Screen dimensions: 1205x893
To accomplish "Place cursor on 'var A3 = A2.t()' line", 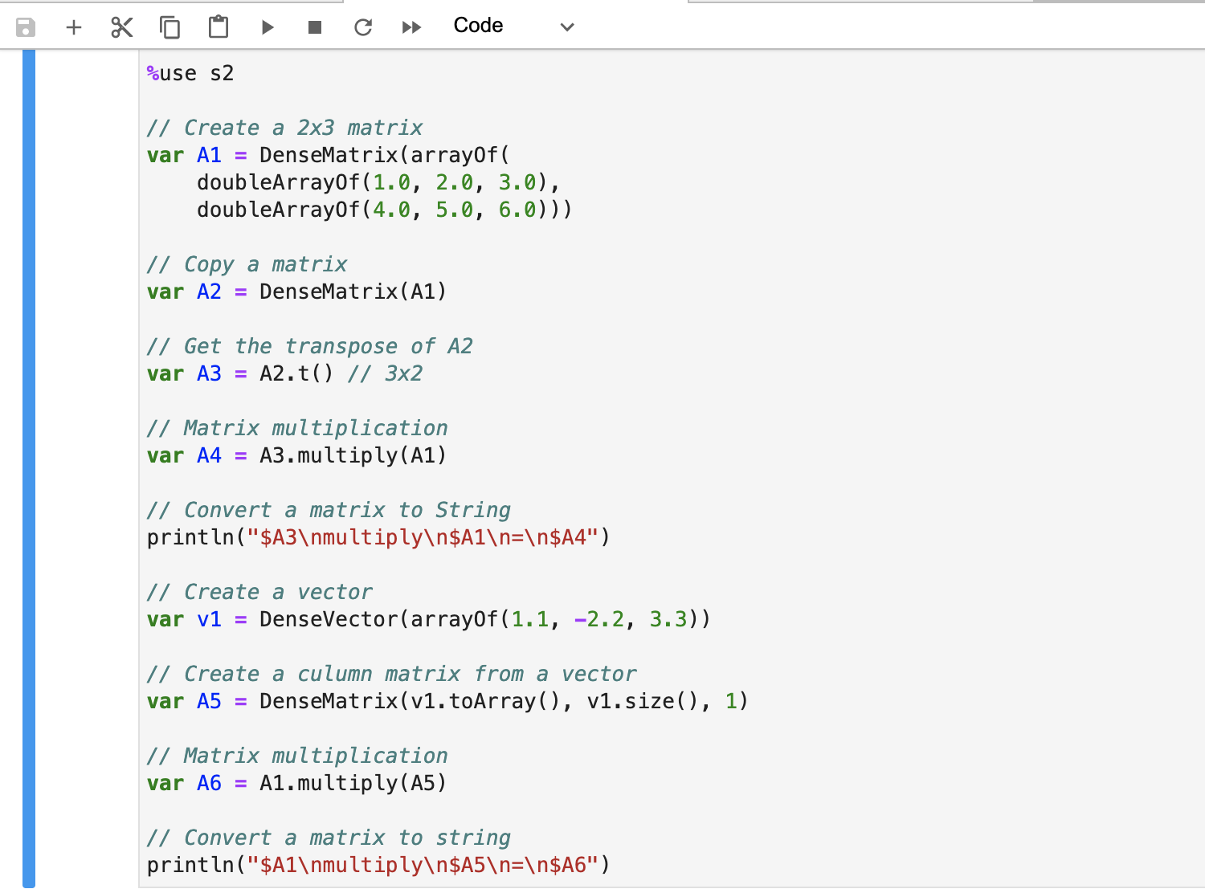I will click(x=284, y=373).
